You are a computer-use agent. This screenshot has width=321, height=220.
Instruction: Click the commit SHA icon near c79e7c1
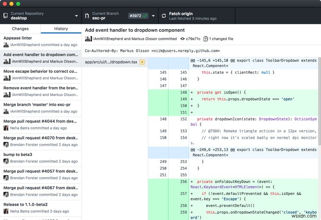[x=183, y=39]
